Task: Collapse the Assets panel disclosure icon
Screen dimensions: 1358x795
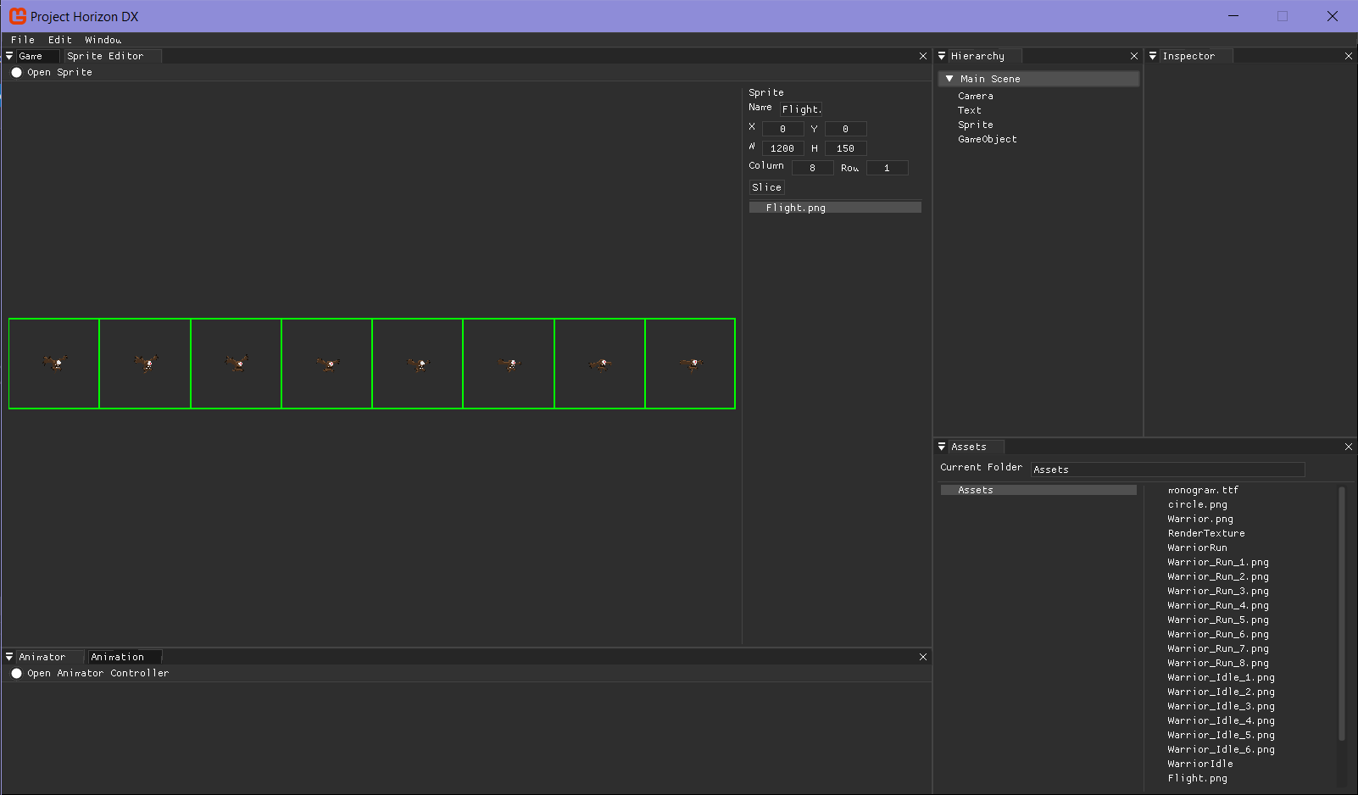Action: pos(942,446)
